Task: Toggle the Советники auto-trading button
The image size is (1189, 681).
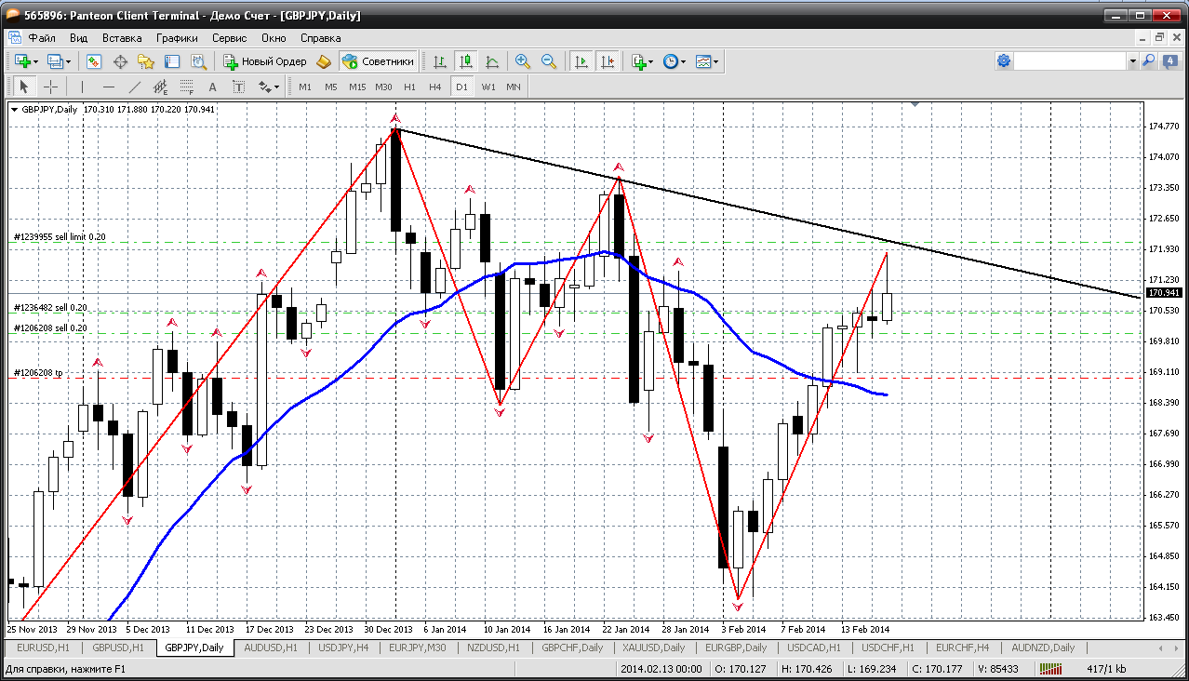Action: (x=378, y=61)
